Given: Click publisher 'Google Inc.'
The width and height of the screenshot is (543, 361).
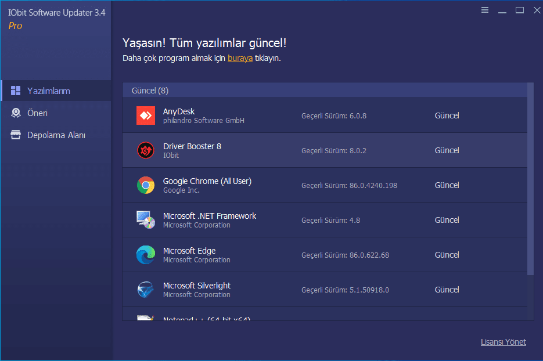Looking at the screenshot, I should (x=181, y=190).
